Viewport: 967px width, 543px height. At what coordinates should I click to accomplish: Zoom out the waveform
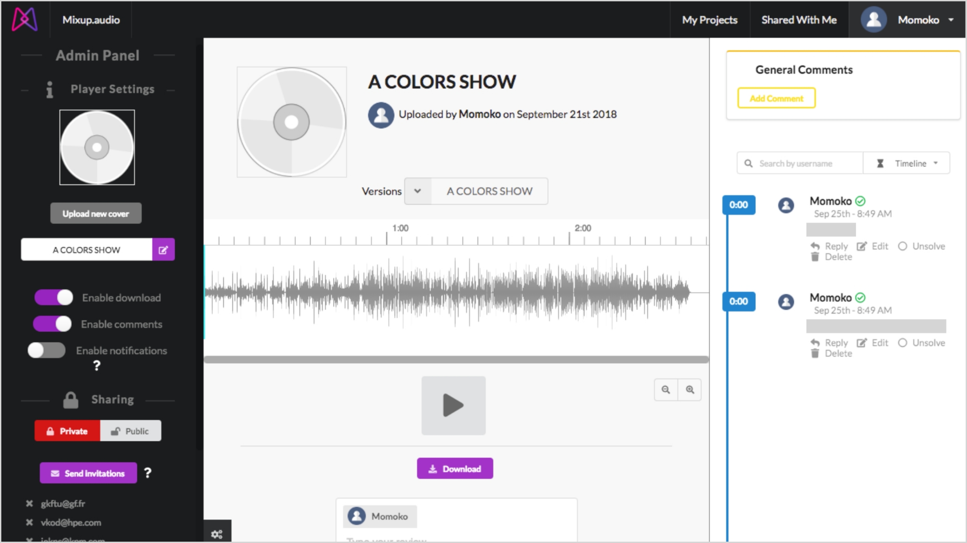click(666, 389)
